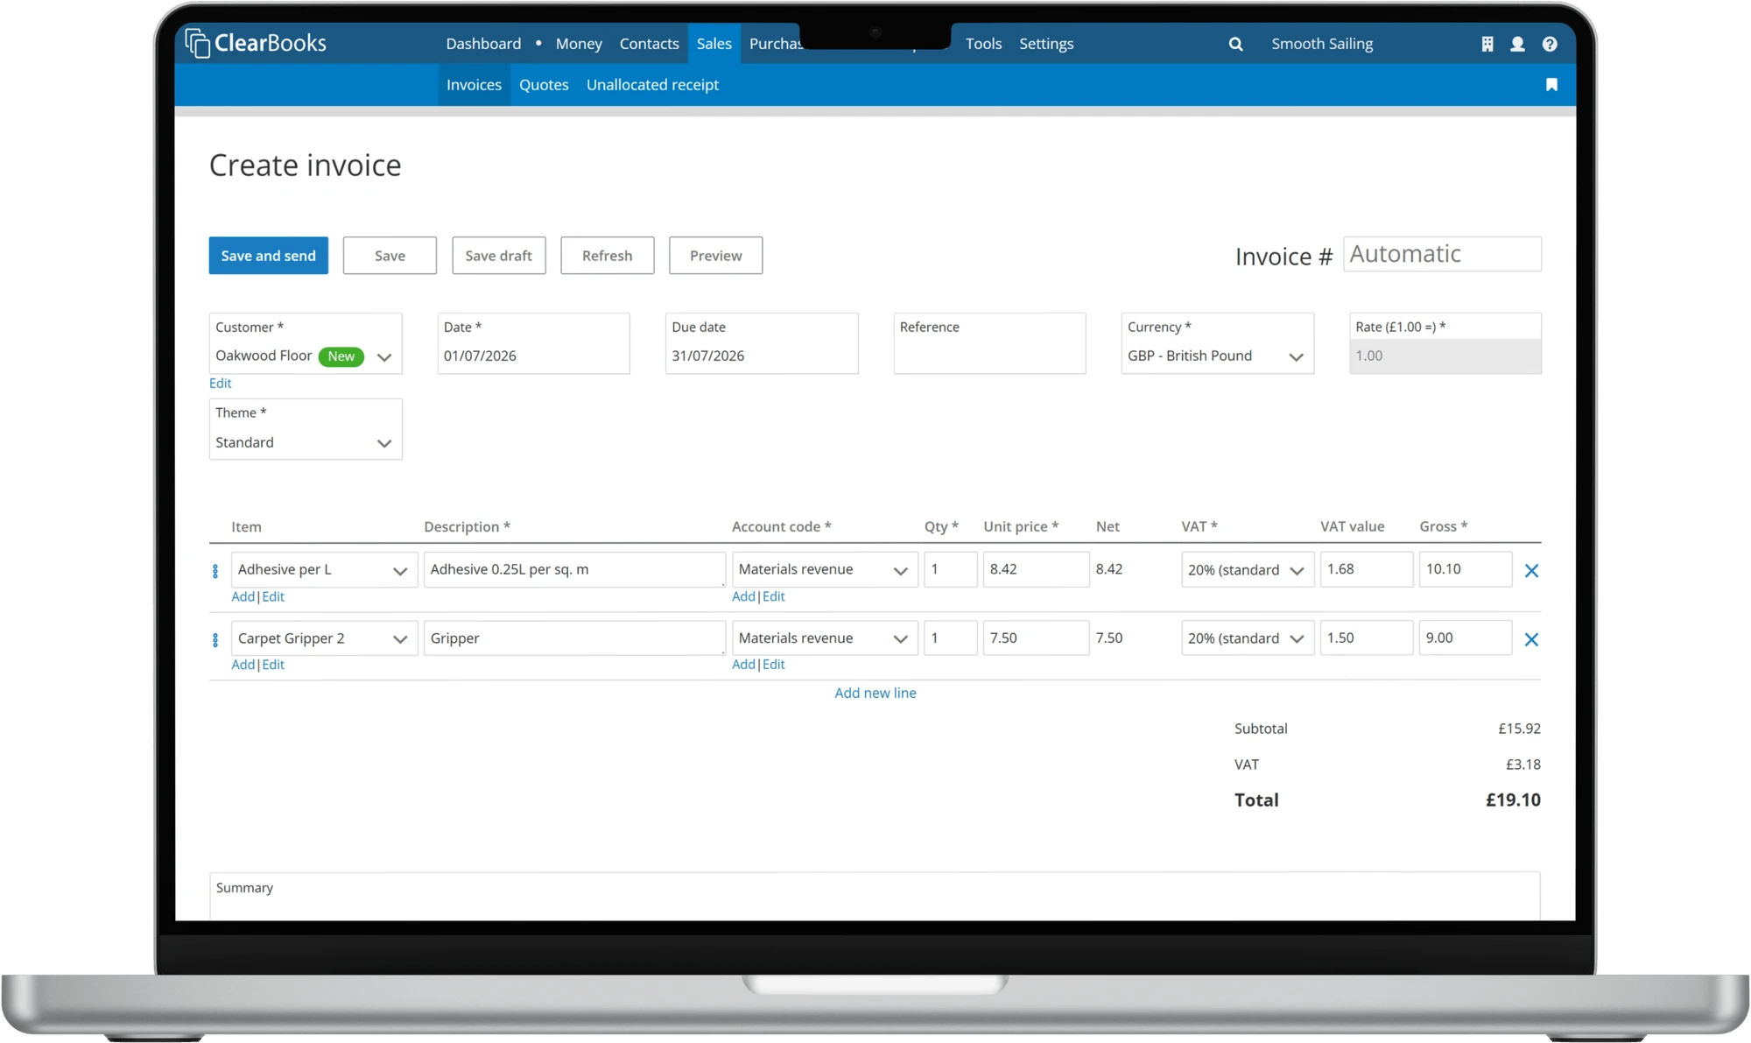Focus the Invoice # Automatic field
Image resolution: width=1751 pixels, height=1043 pixels.
tap(1442, 254)
